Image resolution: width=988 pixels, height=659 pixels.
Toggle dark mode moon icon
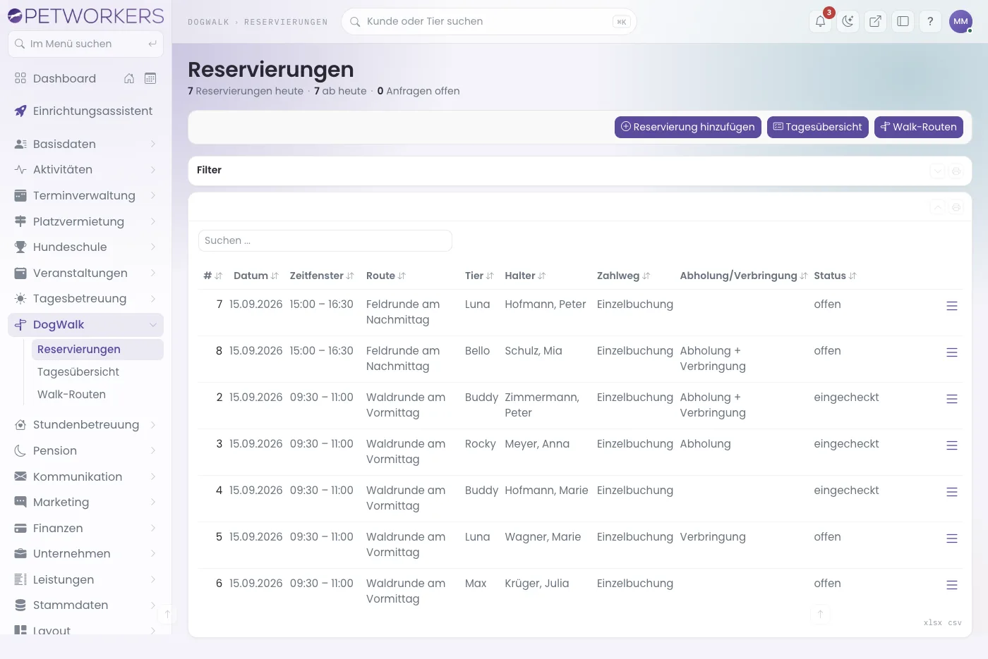[x=848, y=21]
